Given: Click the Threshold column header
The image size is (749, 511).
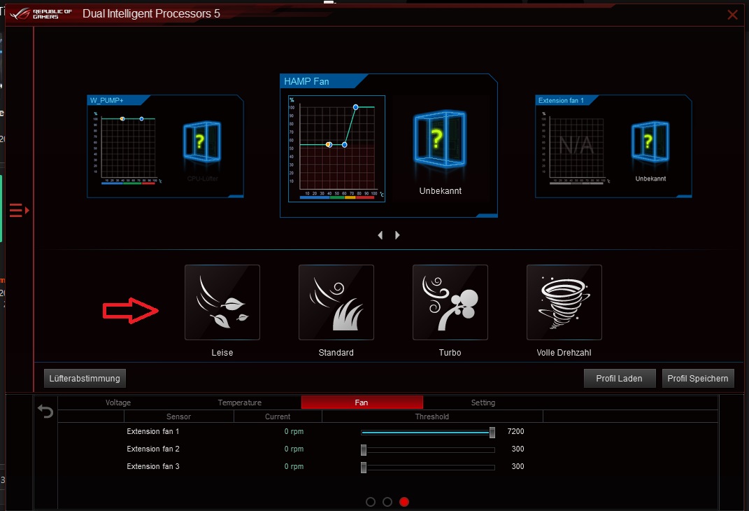Looking at the screenshot, I should tap(431, 416).
